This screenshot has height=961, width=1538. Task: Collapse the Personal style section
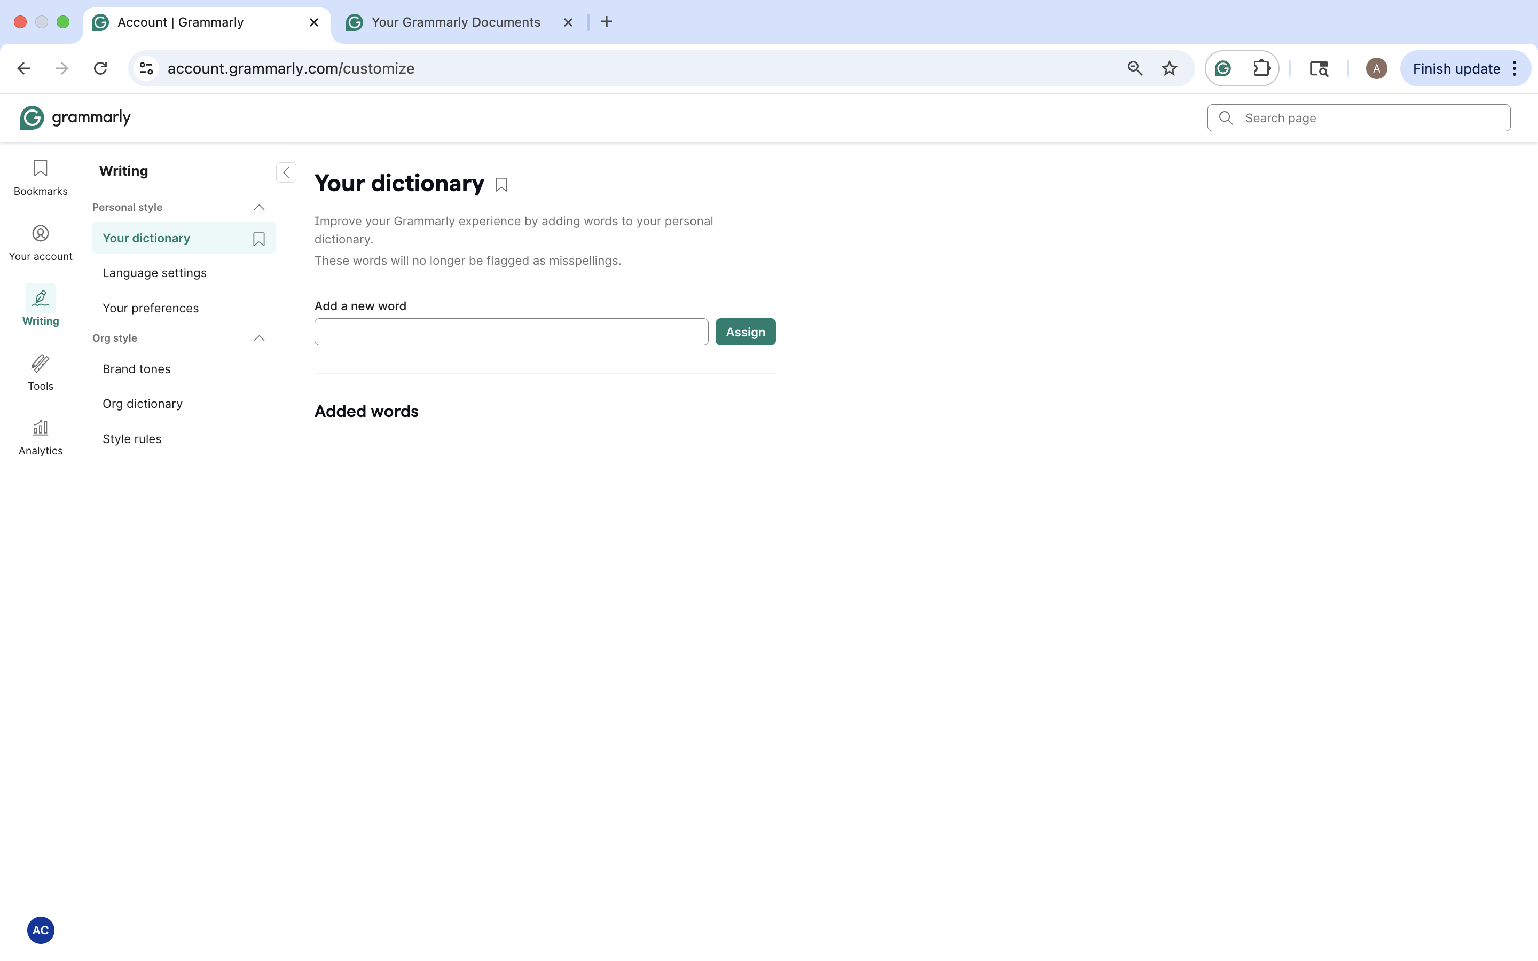pyautogui.click(x=258, y=207)
